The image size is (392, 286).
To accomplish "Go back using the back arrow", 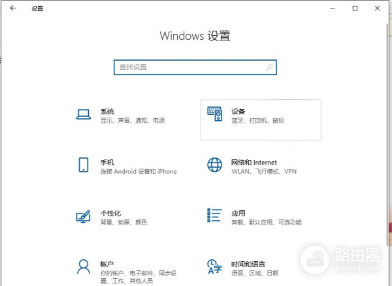I will click(x=13, y=8).
